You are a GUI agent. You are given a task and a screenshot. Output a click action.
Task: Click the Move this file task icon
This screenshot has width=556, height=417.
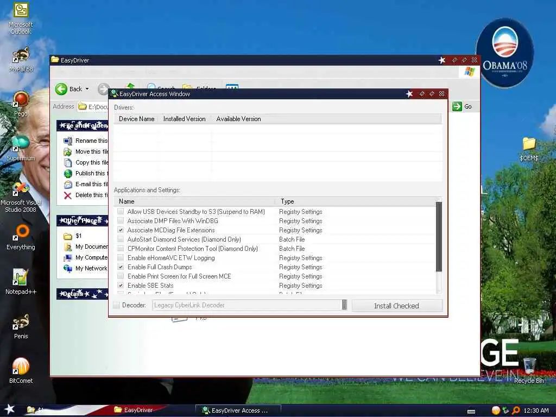(68, 152)
